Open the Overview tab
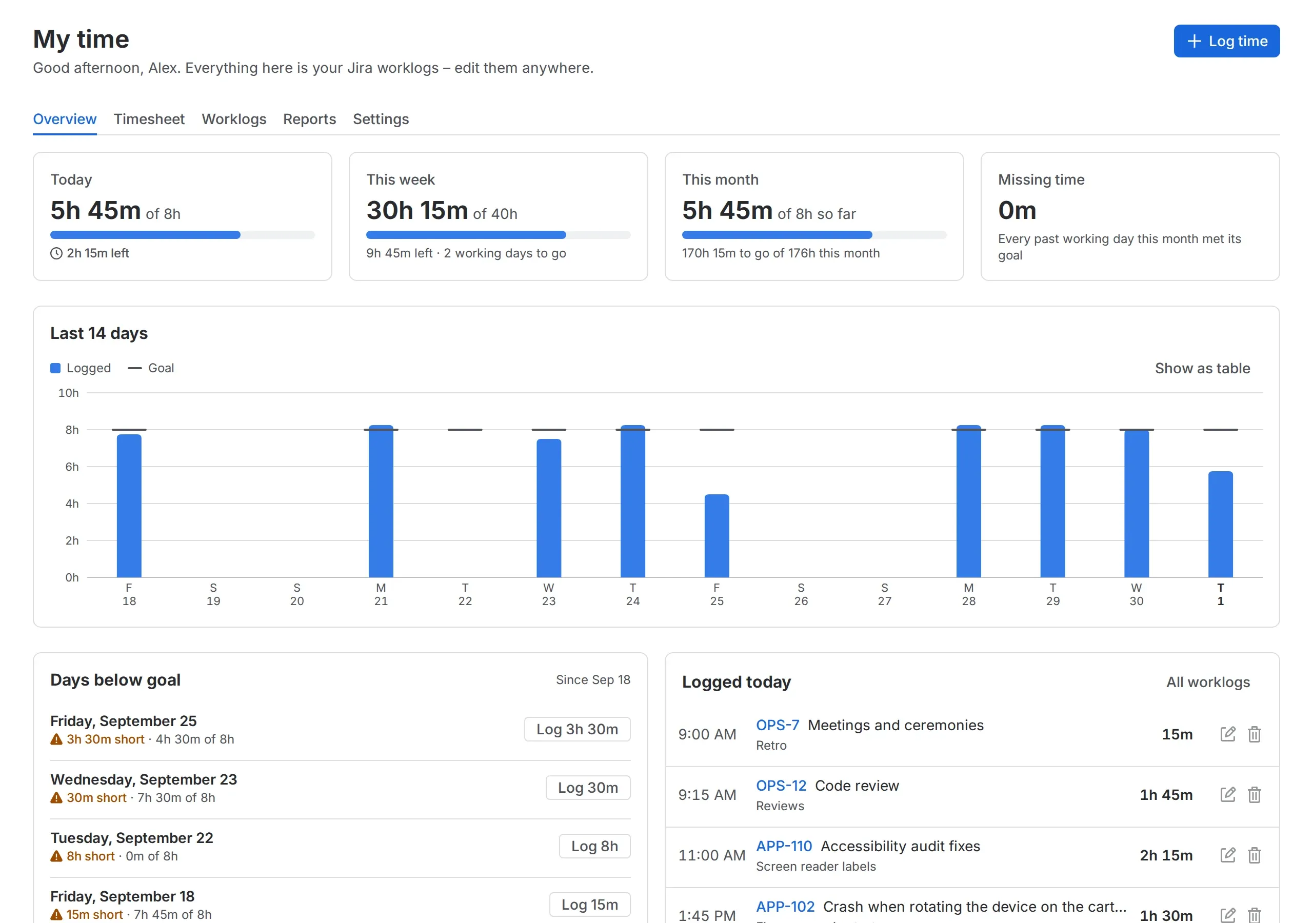The image size is (1313, 923). point(65,119)
